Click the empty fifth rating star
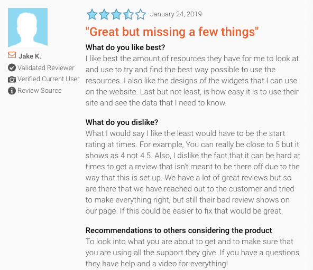Image resolution: width=313 pixels, height=270 pixels. (141, 14)
